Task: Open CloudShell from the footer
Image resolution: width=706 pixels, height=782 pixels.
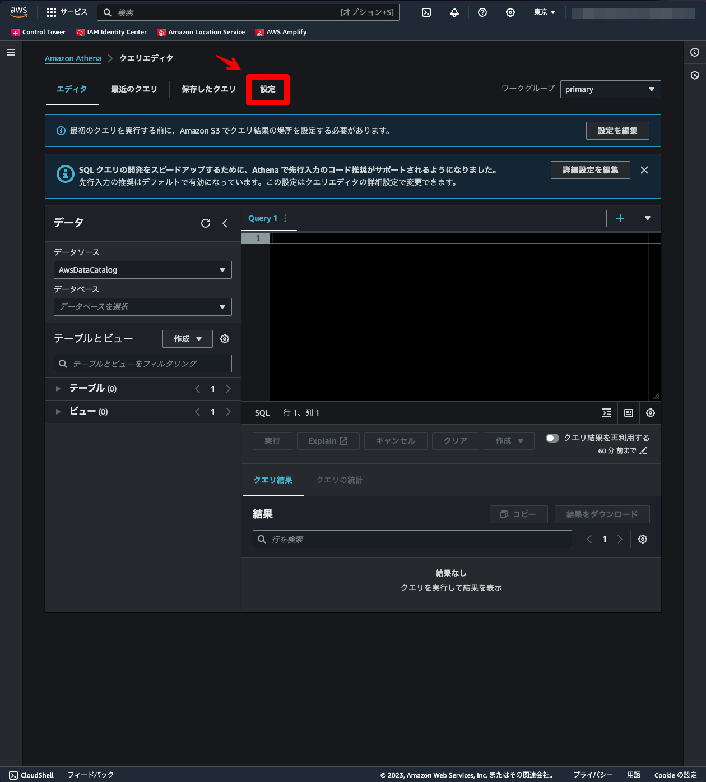Action: pyautogui.click(x=31, y=775)
